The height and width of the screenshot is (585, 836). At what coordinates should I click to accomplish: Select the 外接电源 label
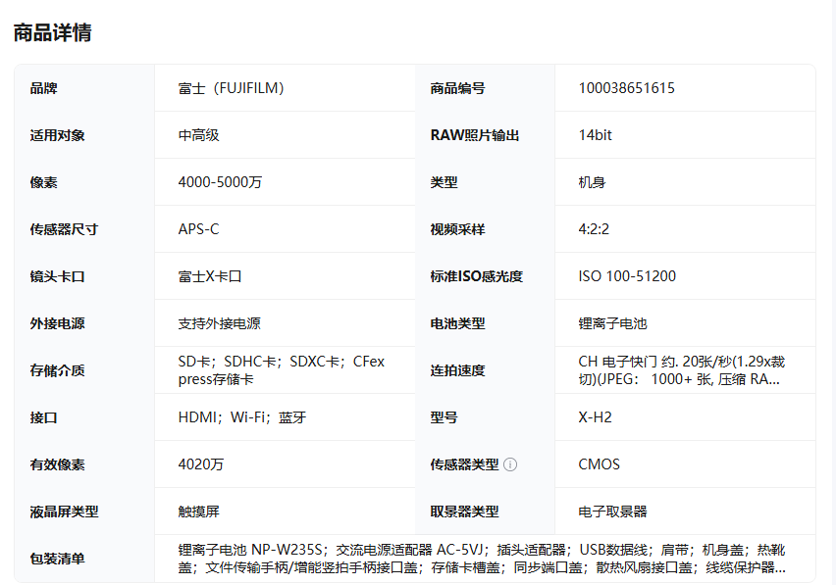click(x=58, y=323)
